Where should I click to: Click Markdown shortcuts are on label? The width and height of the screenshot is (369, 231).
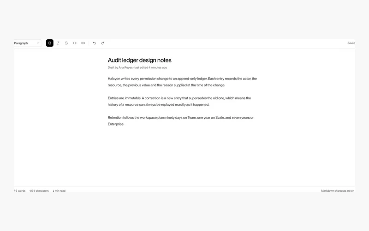pos(338,191)
